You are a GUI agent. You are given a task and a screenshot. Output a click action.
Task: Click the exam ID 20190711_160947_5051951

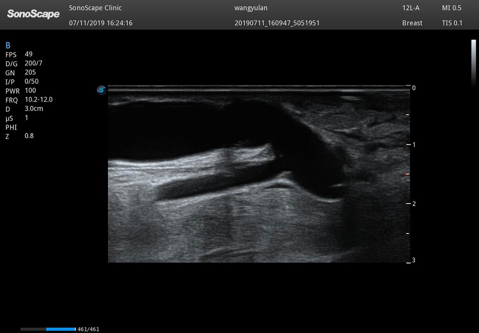277,23
